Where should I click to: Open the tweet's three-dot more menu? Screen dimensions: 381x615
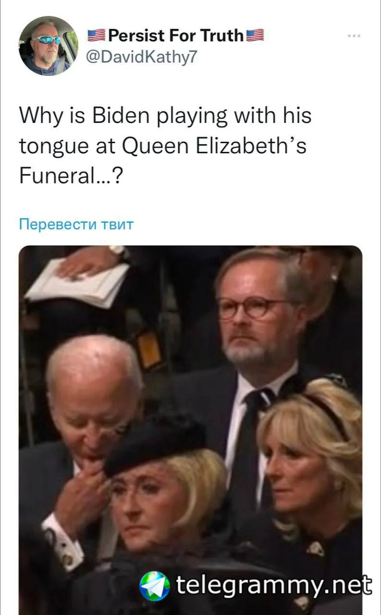[x=354, y=36]
